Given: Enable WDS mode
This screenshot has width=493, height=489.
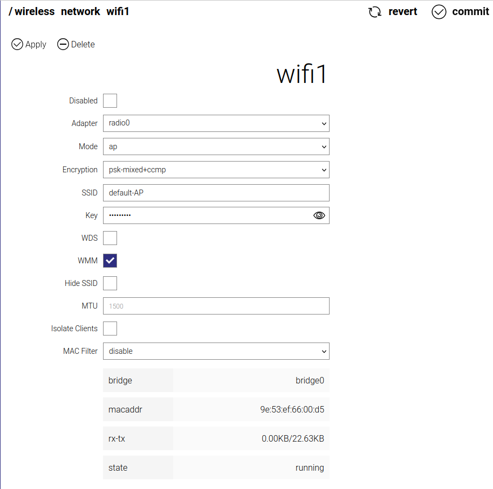Looking at the screenshot, I should 109,237.
